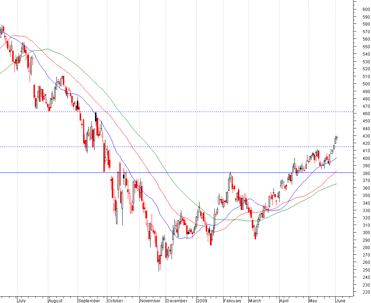Click the 280 price axis value
This screenshot has width=371, height=303.
[366, 248]
